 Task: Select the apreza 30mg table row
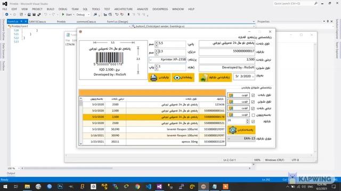click(x=154, y=142)
